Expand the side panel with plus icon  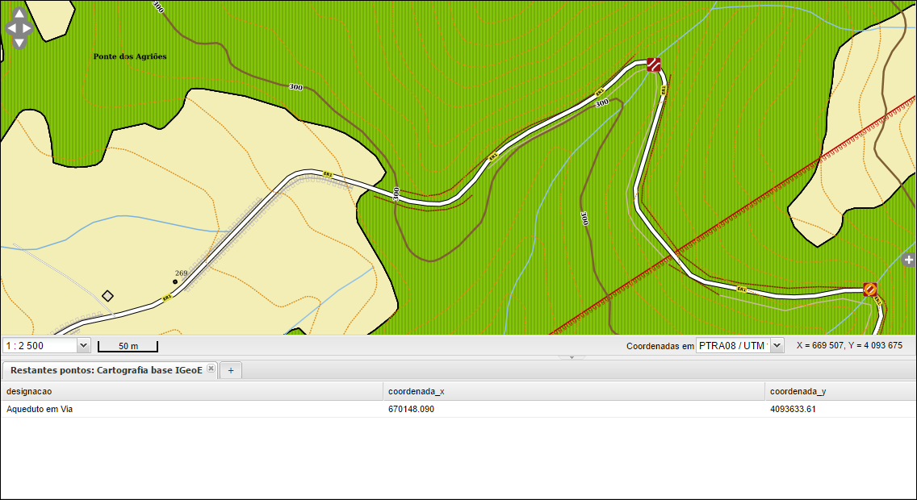point(909,260)
